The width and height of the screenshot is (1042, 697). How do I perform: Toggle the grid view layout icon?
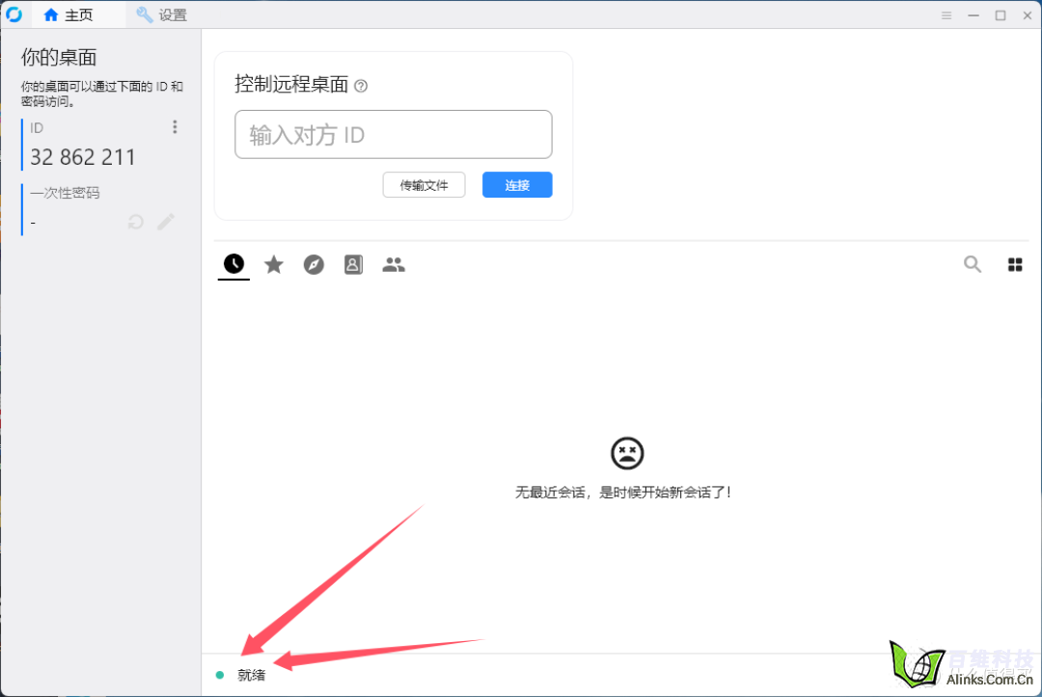1015,264
